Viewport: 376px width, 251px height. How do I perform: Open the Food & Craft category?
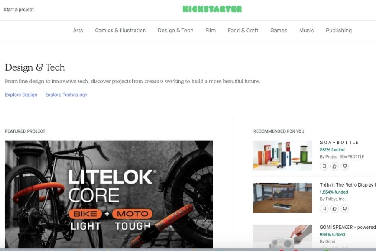coord(243,31)
